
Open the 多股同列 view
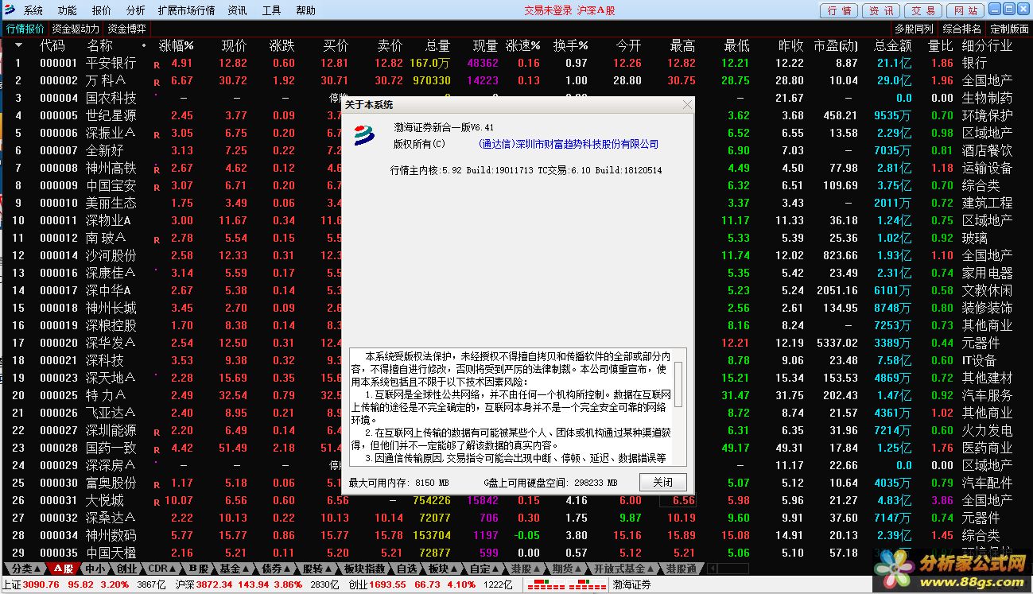[x=914, y=29]
